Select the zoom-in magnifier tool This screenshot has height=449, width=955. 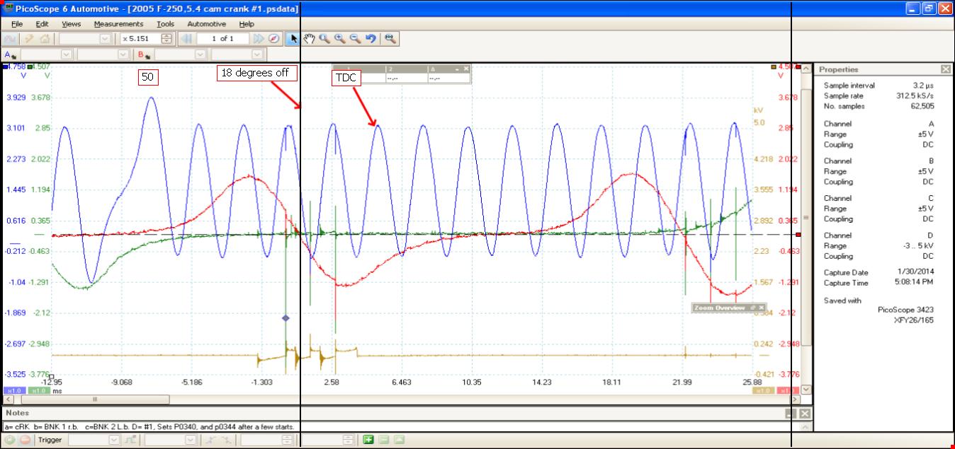coord(340,39)
